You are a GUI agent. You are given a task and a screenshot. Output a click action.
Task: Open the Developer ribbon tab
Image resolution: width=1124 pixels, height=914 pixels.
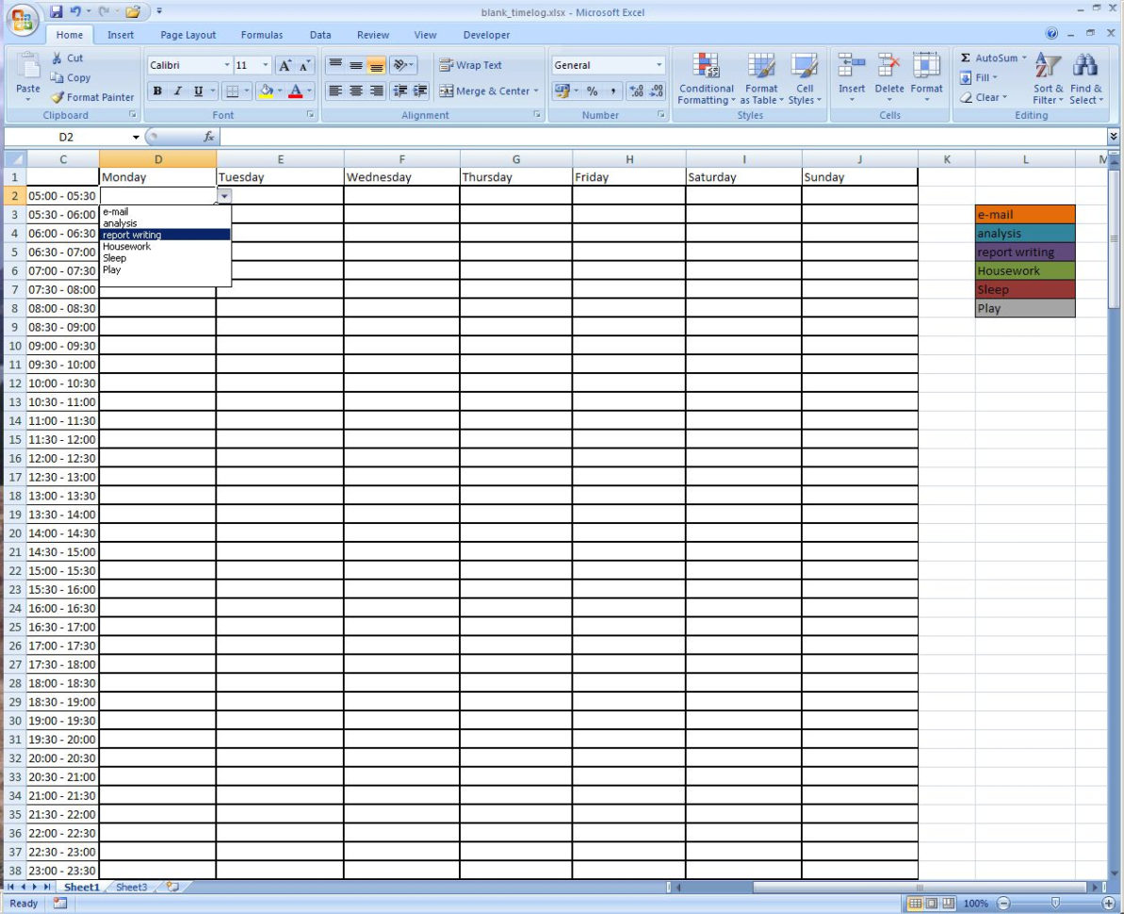(x=486, y=35)
